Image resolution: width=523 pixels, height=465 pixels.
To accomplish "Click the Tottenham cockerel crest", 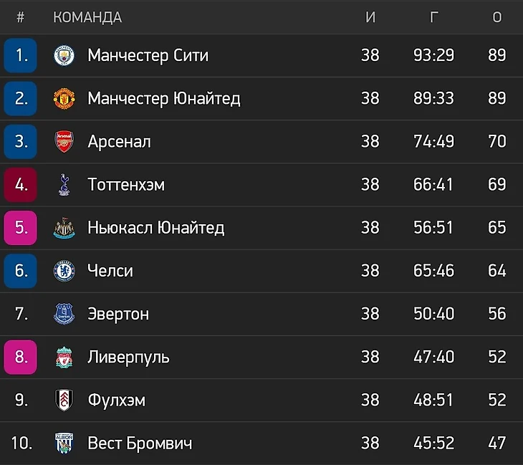I will (64, 185).
